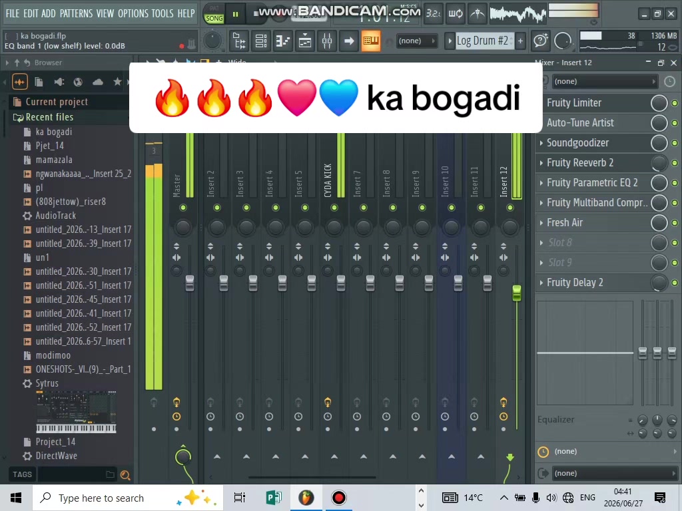
Task: Click the browser search magnifier icon
Action: coord(125,475)
